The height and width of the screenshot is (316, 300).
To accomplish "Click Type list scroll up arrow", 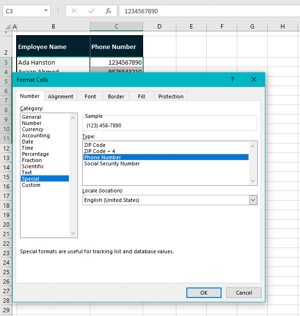I will point(252,146).
